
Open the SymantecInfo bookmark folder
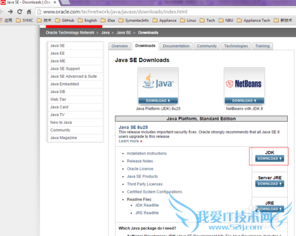(134, 21)
